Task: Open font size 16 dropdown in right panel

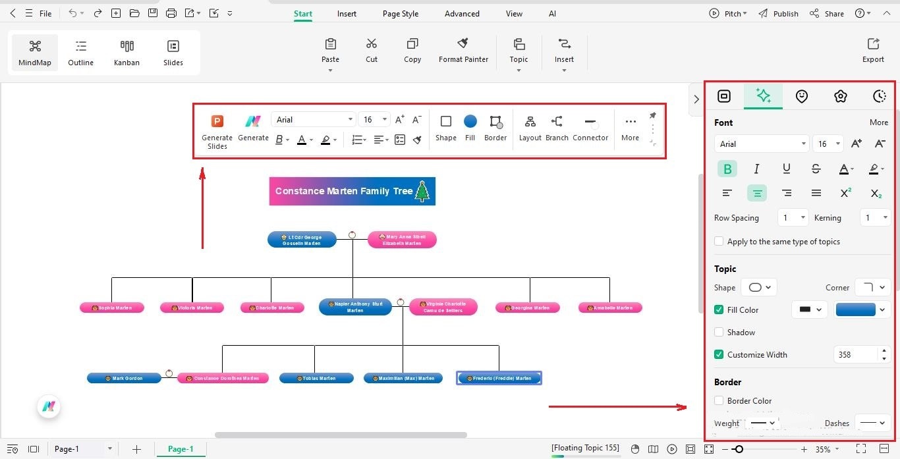Action: [x=828, y=144]
